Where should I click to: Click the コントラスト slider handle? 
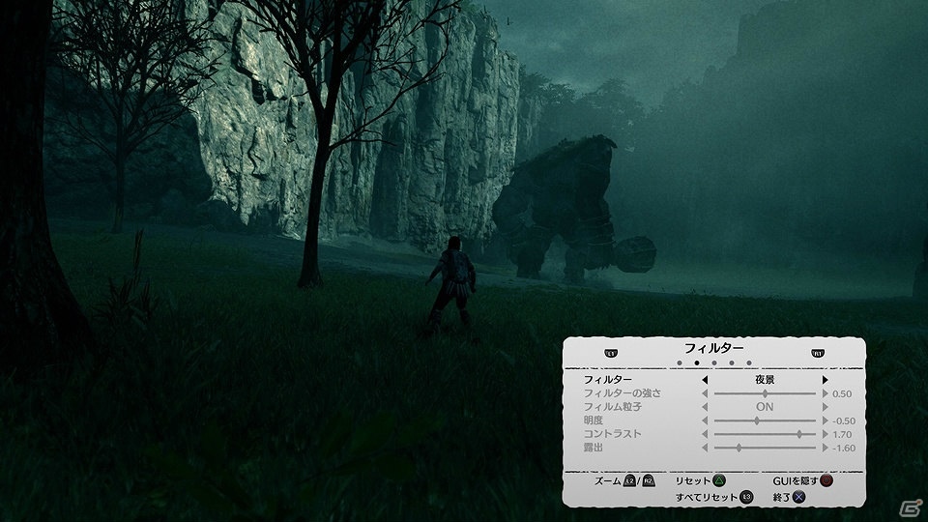[799, 434]
